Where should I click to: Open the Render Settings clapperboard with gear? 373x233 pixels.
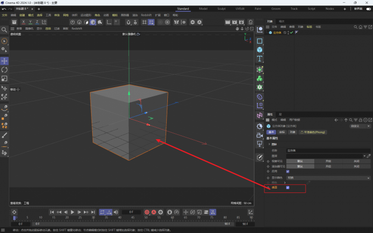241,22
